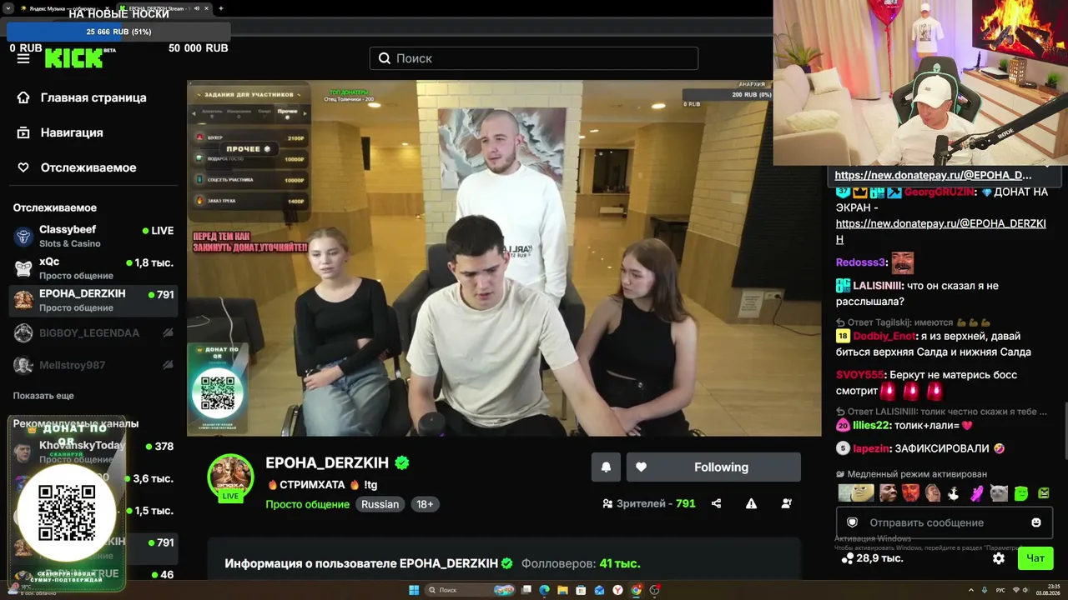Screen dimensions: 1068x600
Task: Click username lilies22 in chat
Action: pyautogui.click(x=871, y=425)
